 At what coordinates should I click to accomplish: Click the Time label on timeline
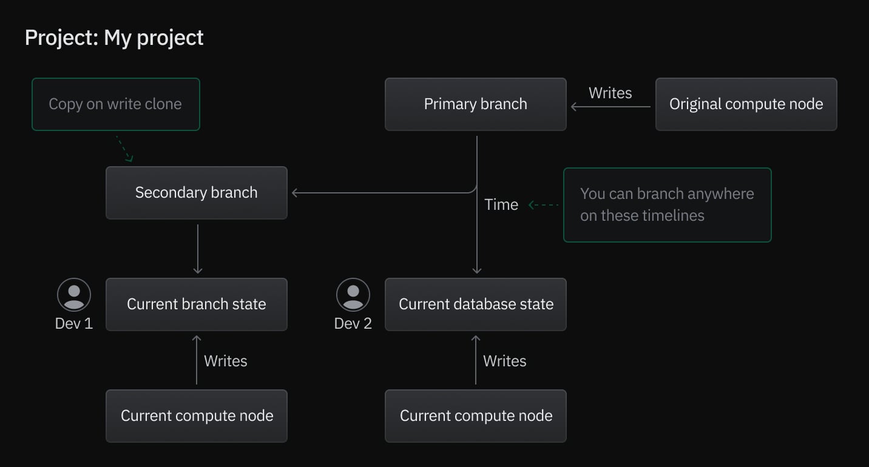coord(501,205)
